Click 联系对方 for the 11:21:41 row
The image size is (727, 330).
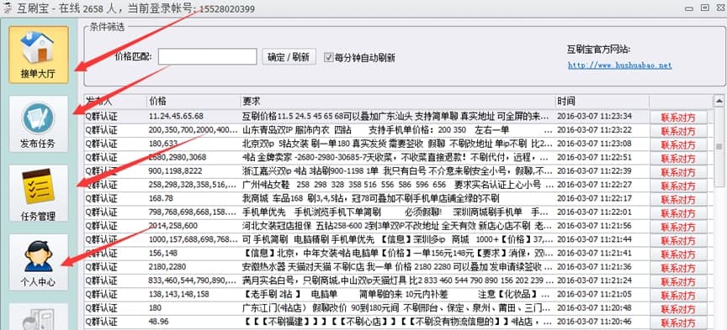coord(678,254)
